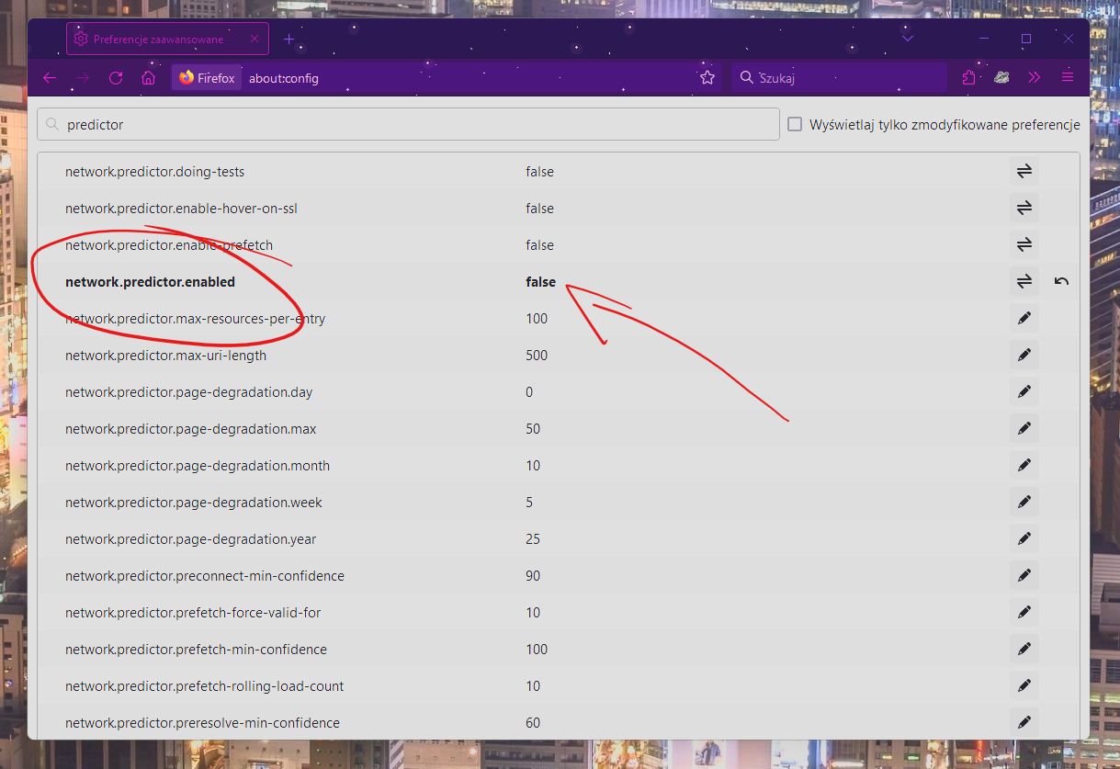
Task: Select network.predictor.enabled preference name
Action: (150, 282)
